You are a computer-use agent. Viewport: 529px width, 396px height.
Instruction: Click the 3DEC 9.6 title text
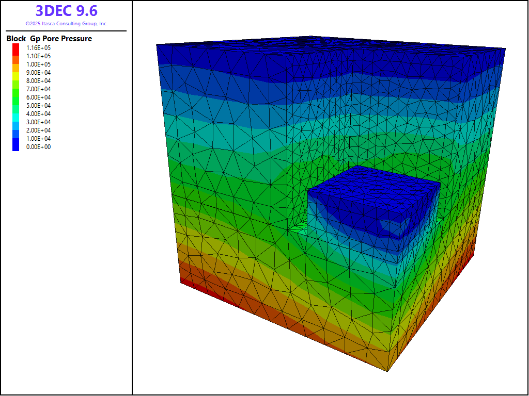click(x=66, y=11)
